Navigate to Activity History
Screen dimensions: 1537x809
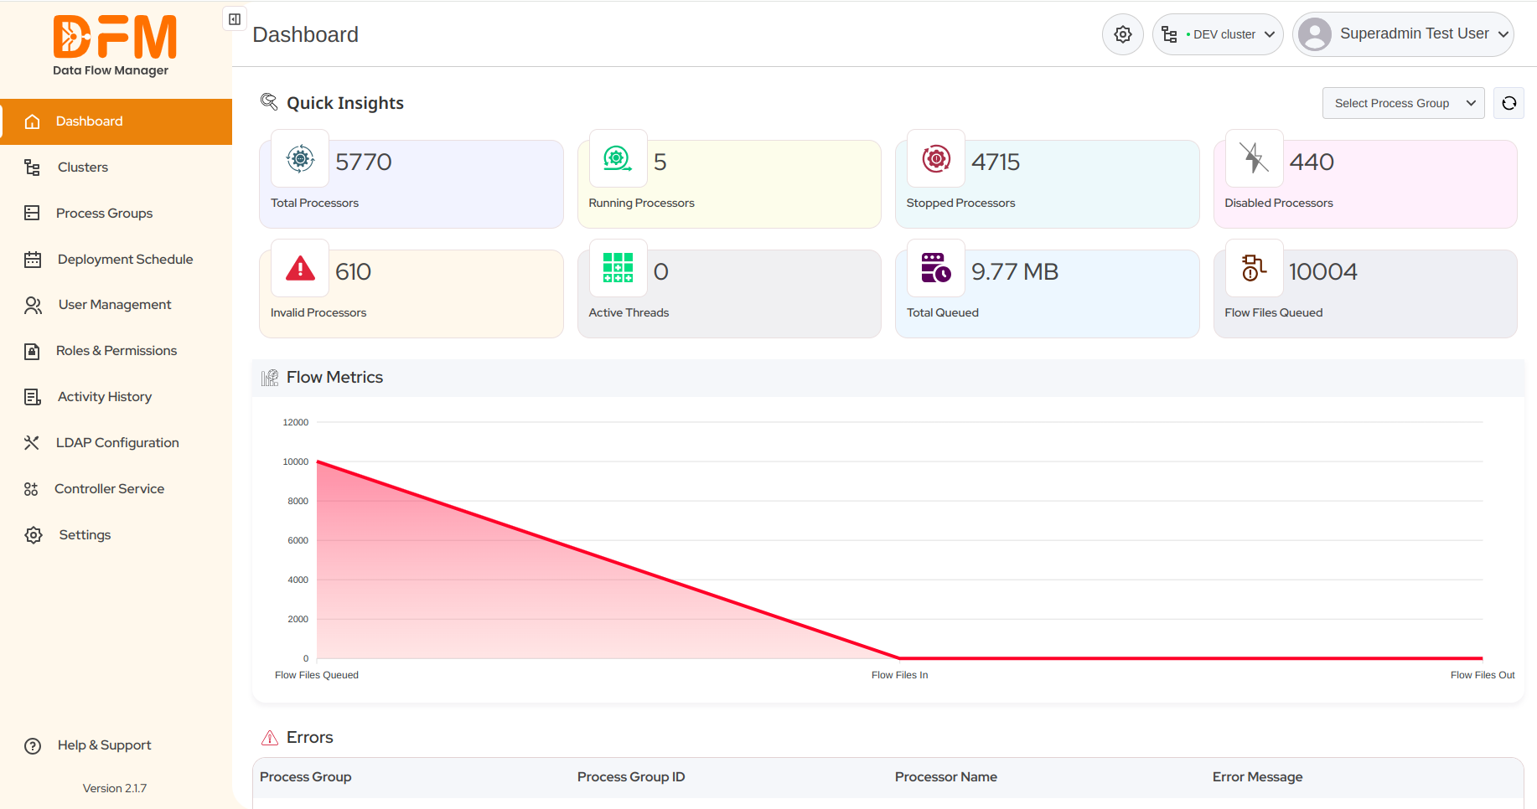click(x=105, y=397)
